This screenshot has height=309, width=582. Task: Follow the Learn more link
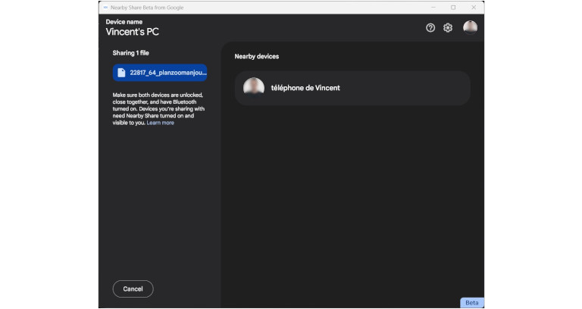[160, 123]
